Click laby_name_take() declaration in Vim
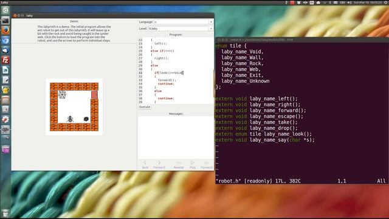 point(256,122)
